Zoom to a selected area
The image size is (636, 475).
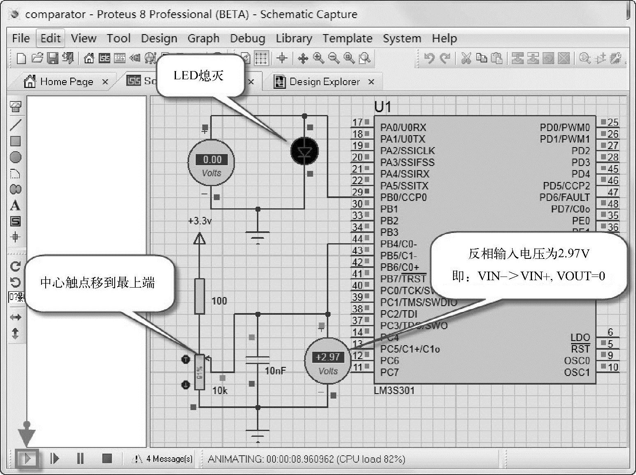pyautogui.click(x=365, y=58)
